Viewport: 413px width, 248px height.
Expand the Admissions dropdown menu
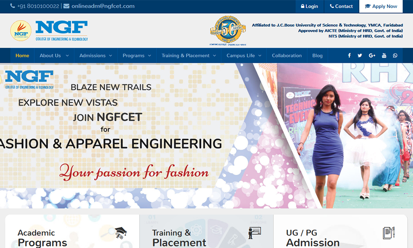[x=96, y=55]
